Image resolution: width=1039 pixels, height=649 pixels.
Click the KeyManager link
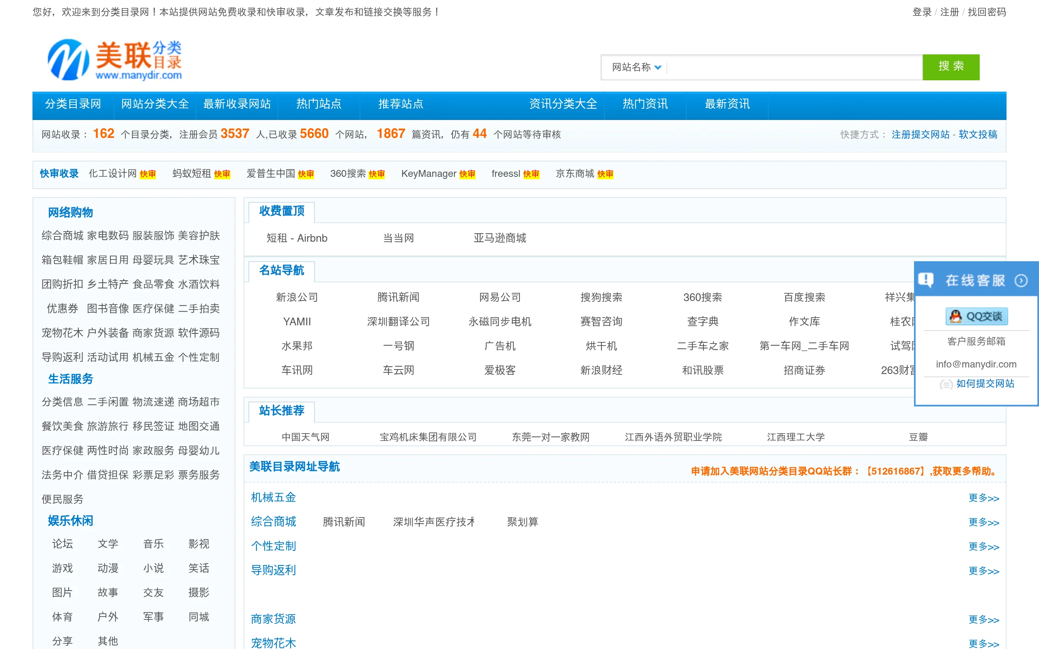pos(429,174)
